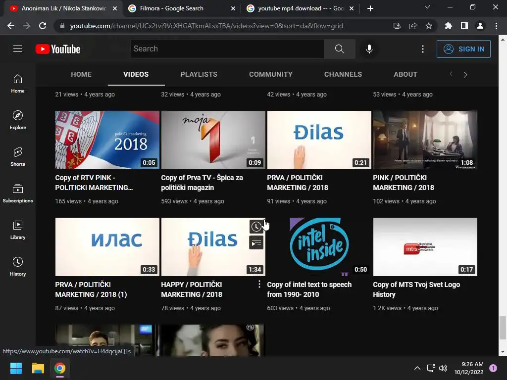Screen dimensions: 507x380
Task: Click the YouTube logo
Action: pyautogui.click(x=58, y=49)
